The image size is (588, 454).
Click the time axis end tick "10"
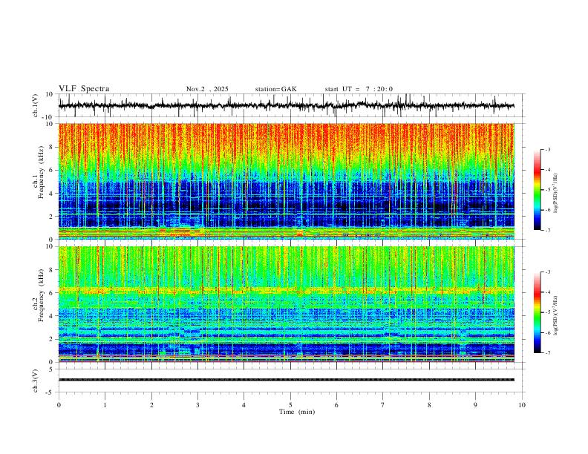(x=522, y=405)
